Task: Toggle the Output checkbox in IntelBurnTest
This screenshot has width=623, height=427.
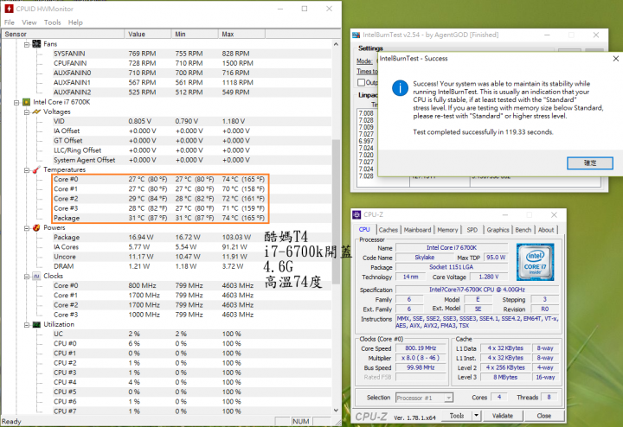Action: pos(361,82)
